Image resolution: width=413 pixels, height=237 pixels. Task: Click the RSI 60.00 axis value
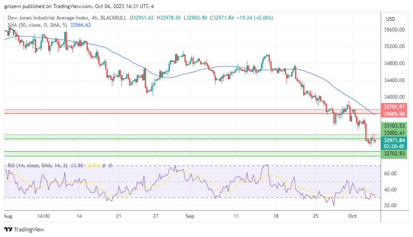coord(390,174)
